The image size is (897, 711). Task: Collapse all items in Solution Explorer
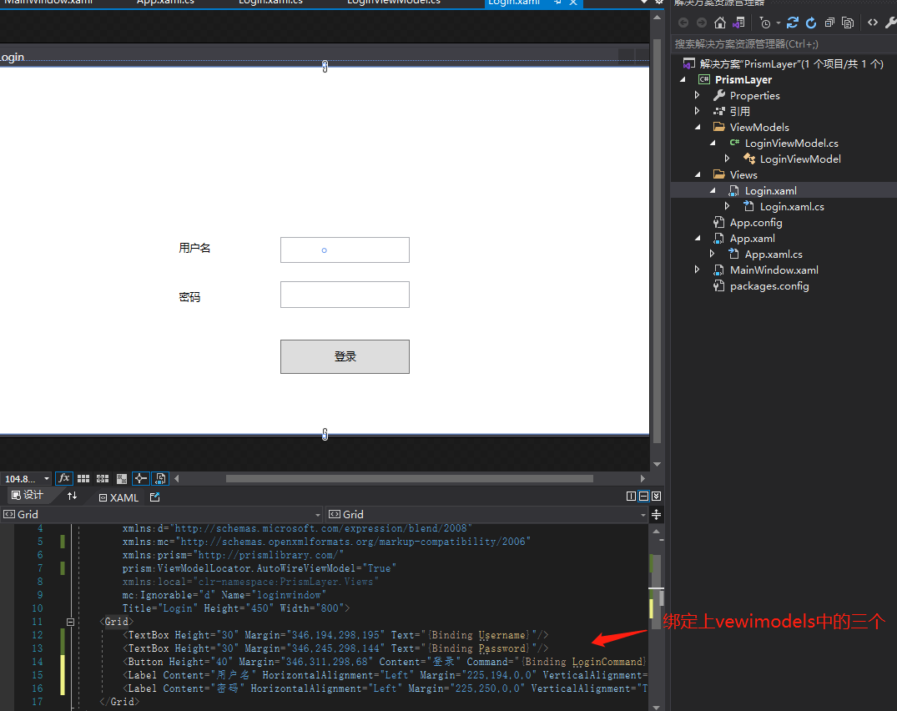[829, 23]
